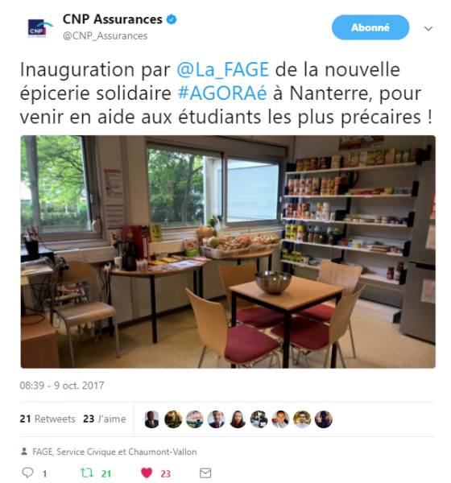Click the green retweet arrows icon
This screenshot has height=483, width=451.
[x=87, y=473]
